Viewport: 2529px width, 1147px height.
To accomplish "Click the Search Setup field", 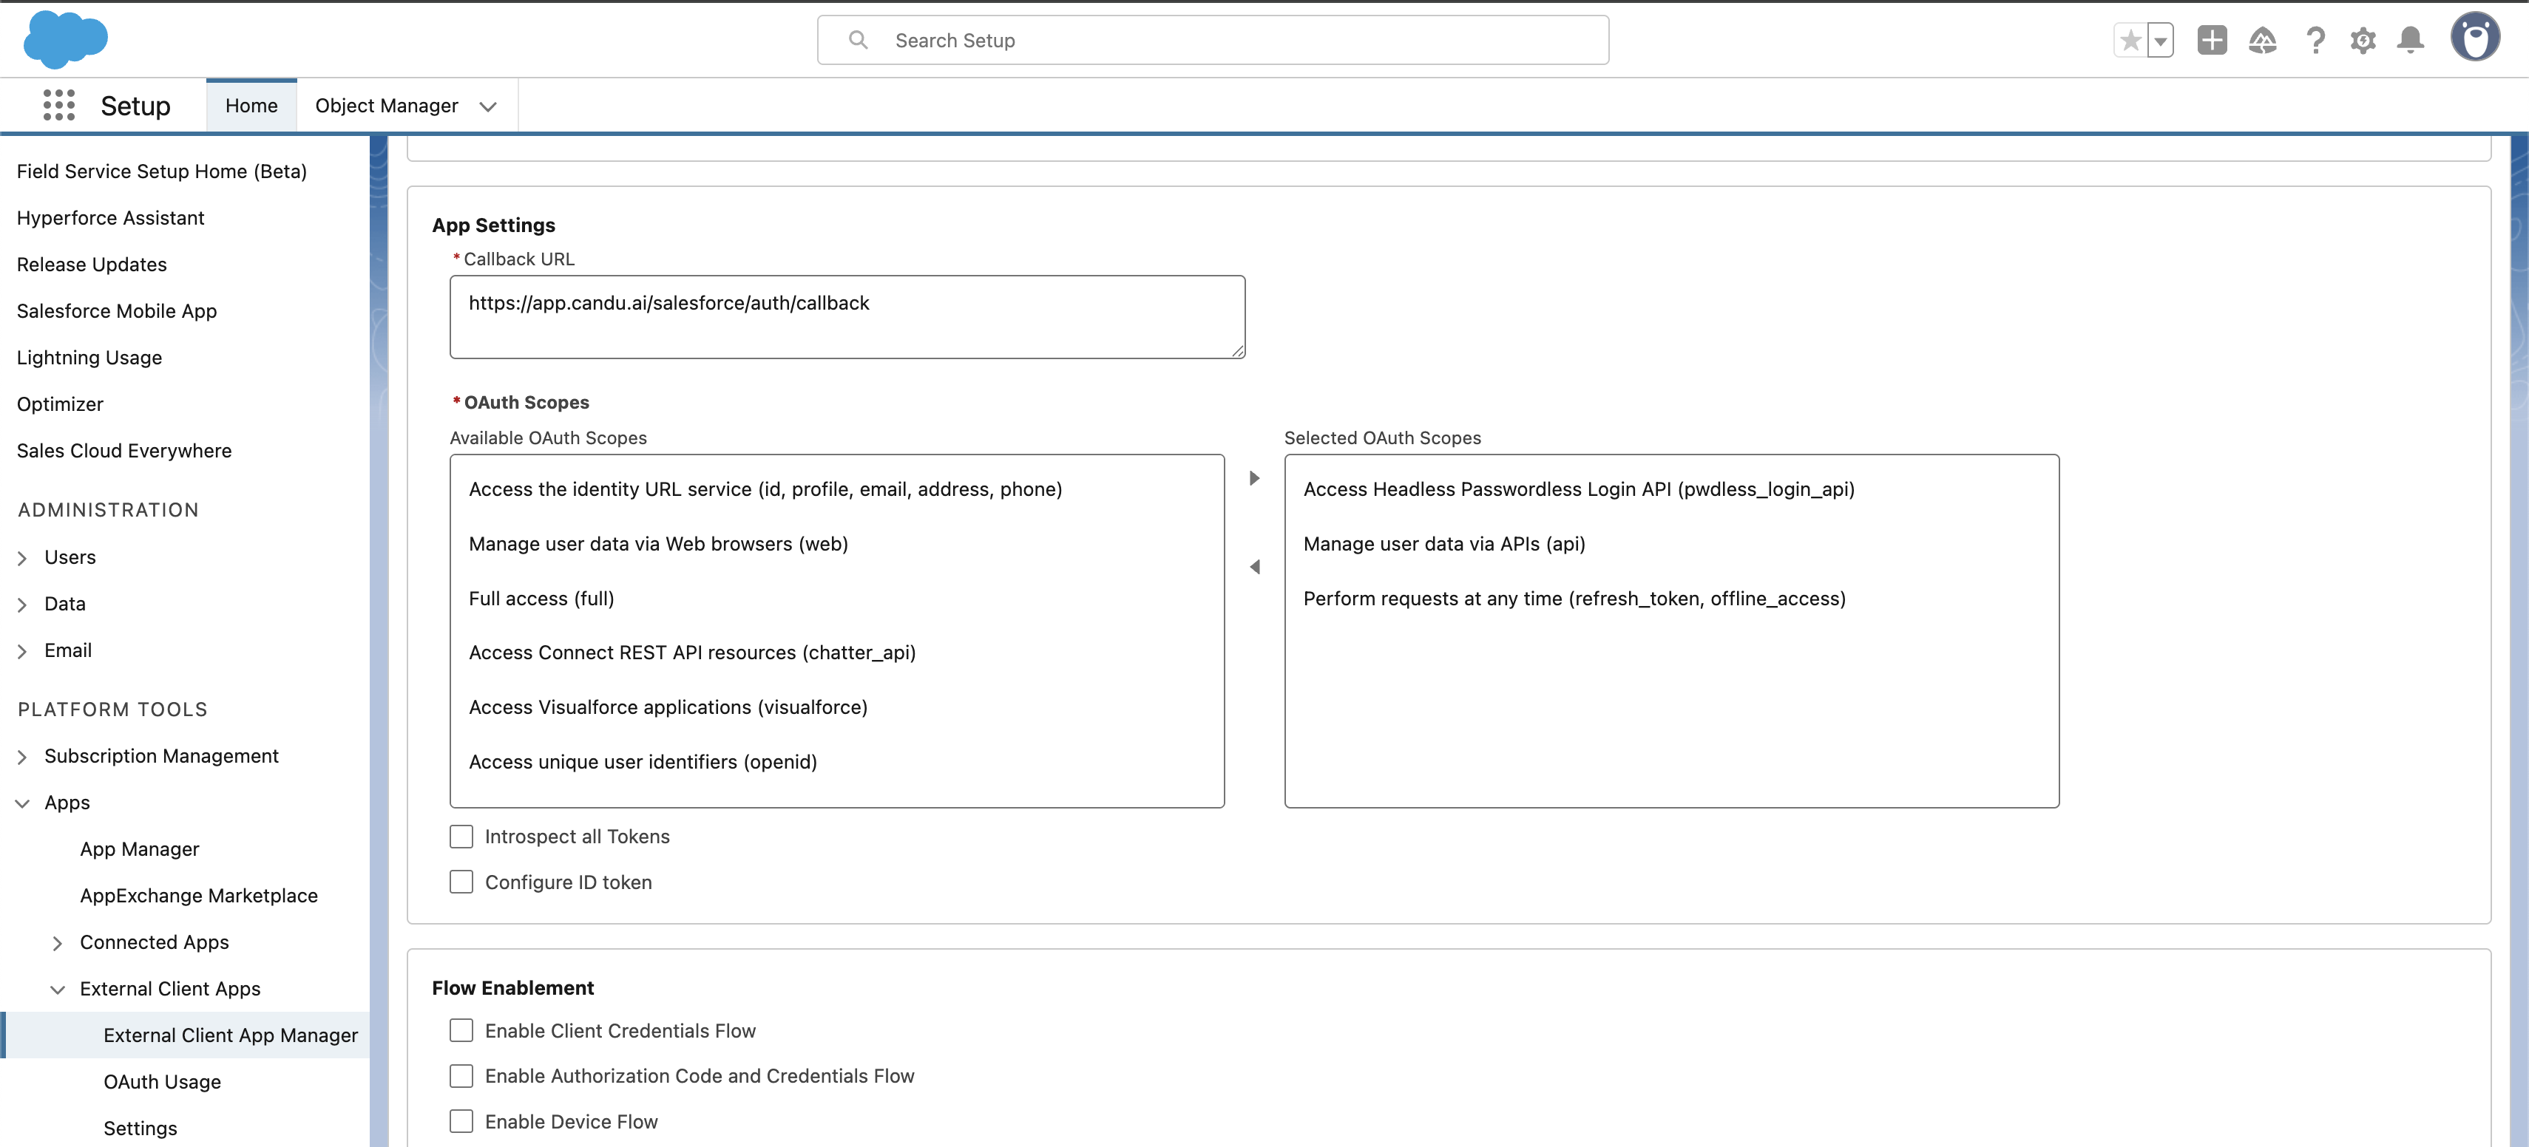I will click(1213, 40).
